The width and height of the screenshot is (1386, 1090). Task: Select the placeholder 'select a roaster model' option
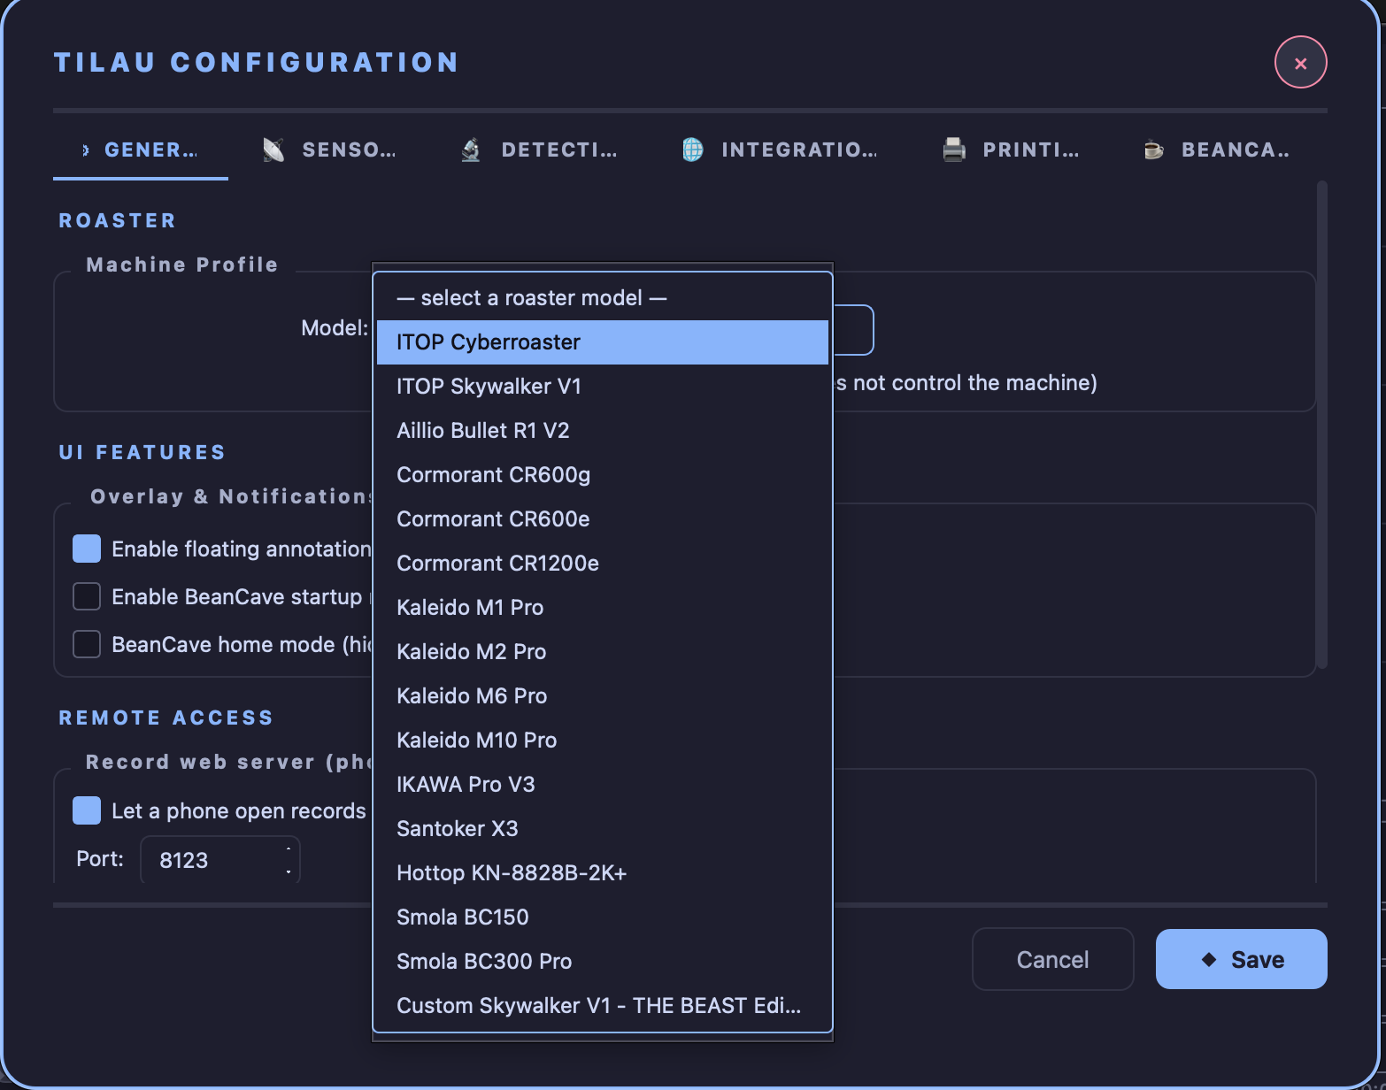(x=603, y=298)
